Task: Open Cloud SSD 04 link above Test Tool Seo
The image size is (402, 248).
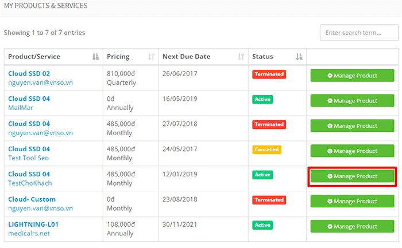Action: [29, 149]
